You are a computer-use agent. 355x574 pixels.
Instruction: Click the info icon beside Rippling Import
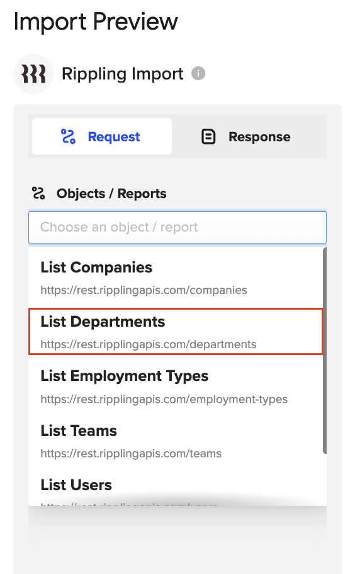tap(198, 74)
